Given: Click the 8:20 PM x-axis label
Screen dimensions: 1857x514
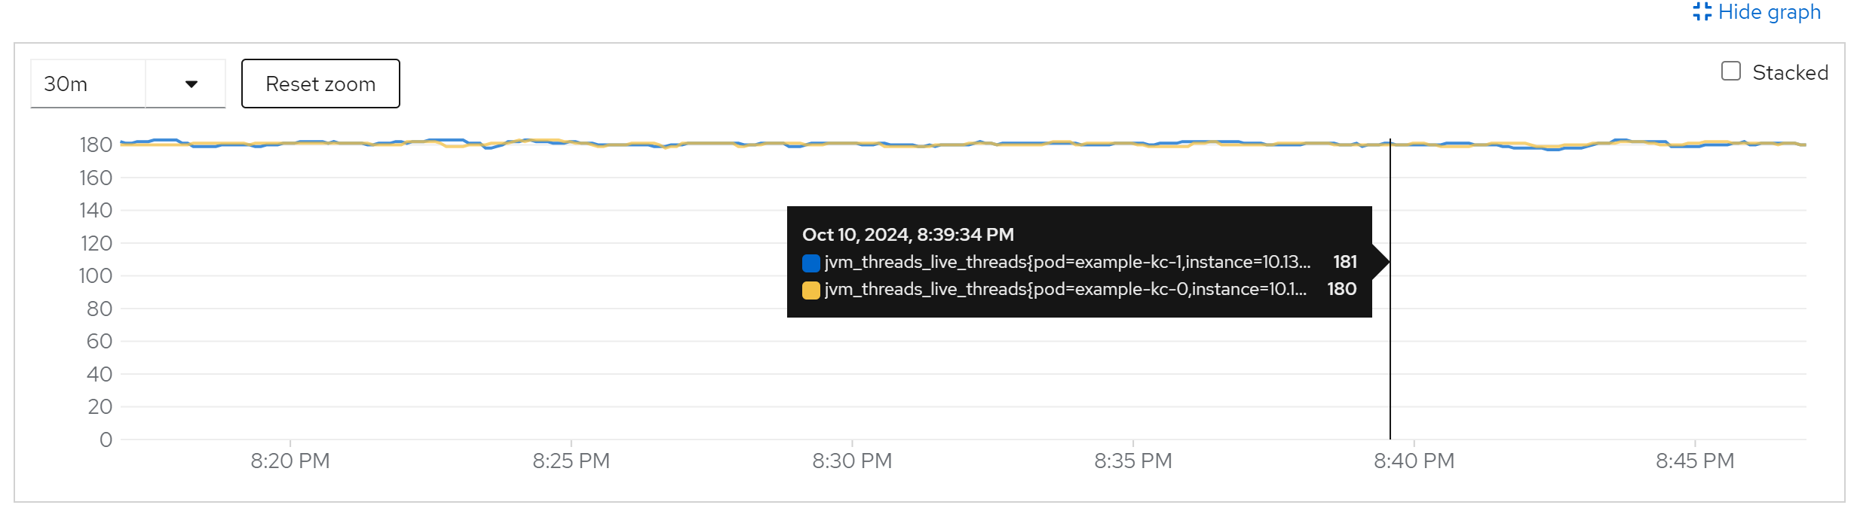Looking at the screenshot, I should click(x=290, y=461).
